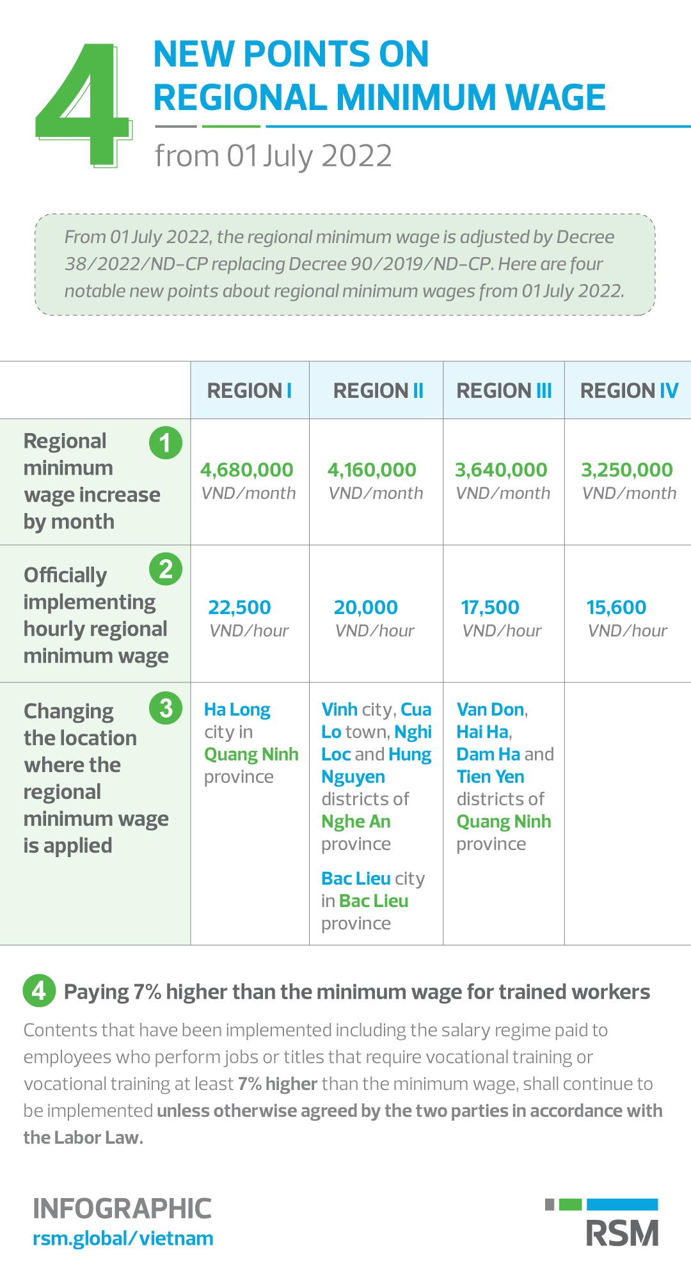Click the green number 3 circle badge
Screen dimensions: 691x1287
pyautogui.click(x=166, y=708)
